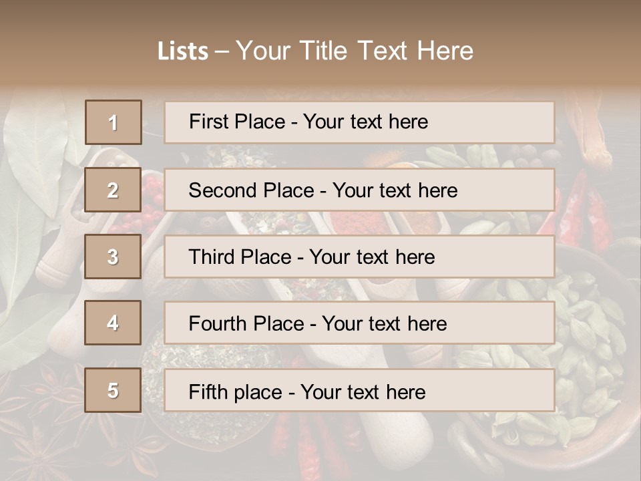Screen dimensions: 641x481
Task: Click the Fourth Place text box
Action: tap(359, 323)
